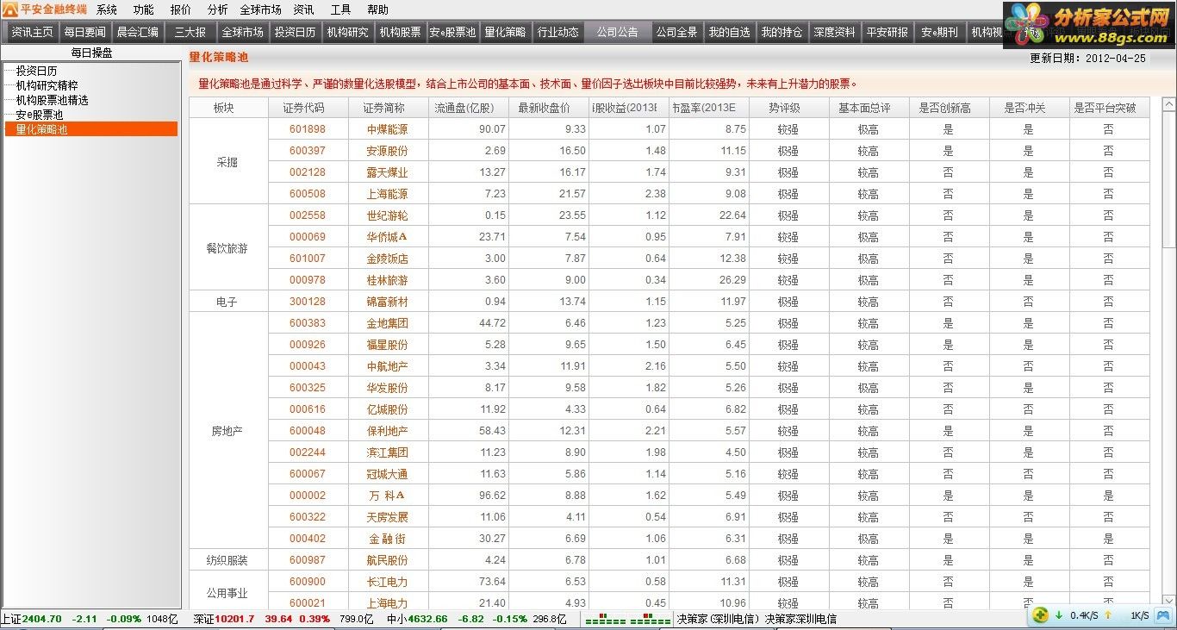Open the 系统 menu
Viewport: 1177px width, 630px height.
click(107, 9)
